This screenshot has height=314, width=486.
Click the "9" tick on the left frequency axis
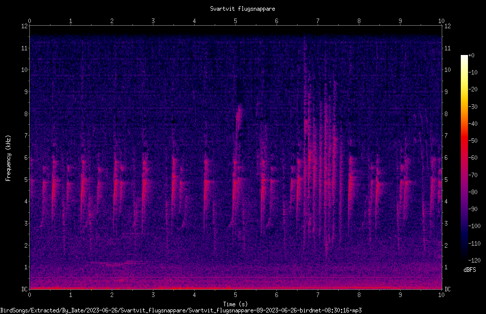(x=26, y=92)
